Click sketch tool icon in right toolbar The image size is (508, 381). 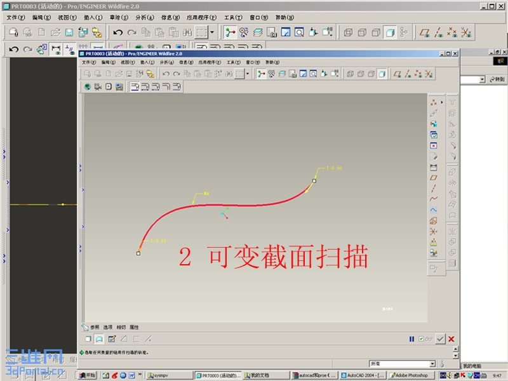(x=434, y=210)
